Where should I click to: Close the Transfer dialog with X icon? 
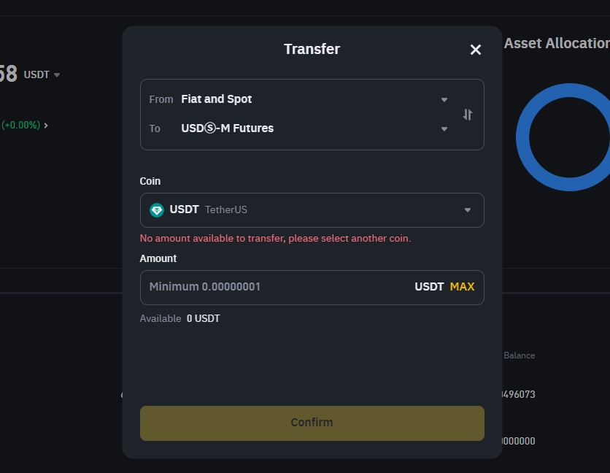point(476,50)
